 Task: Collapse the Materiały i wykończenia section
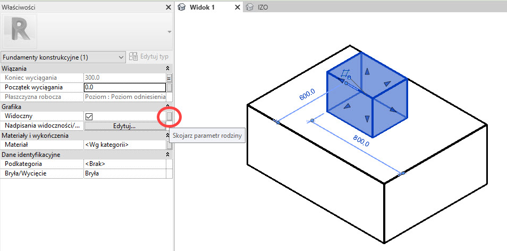(x=168, y=136)
